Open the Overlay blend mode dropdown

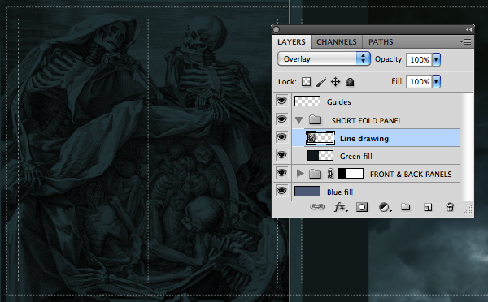click(x=324, y=58)
